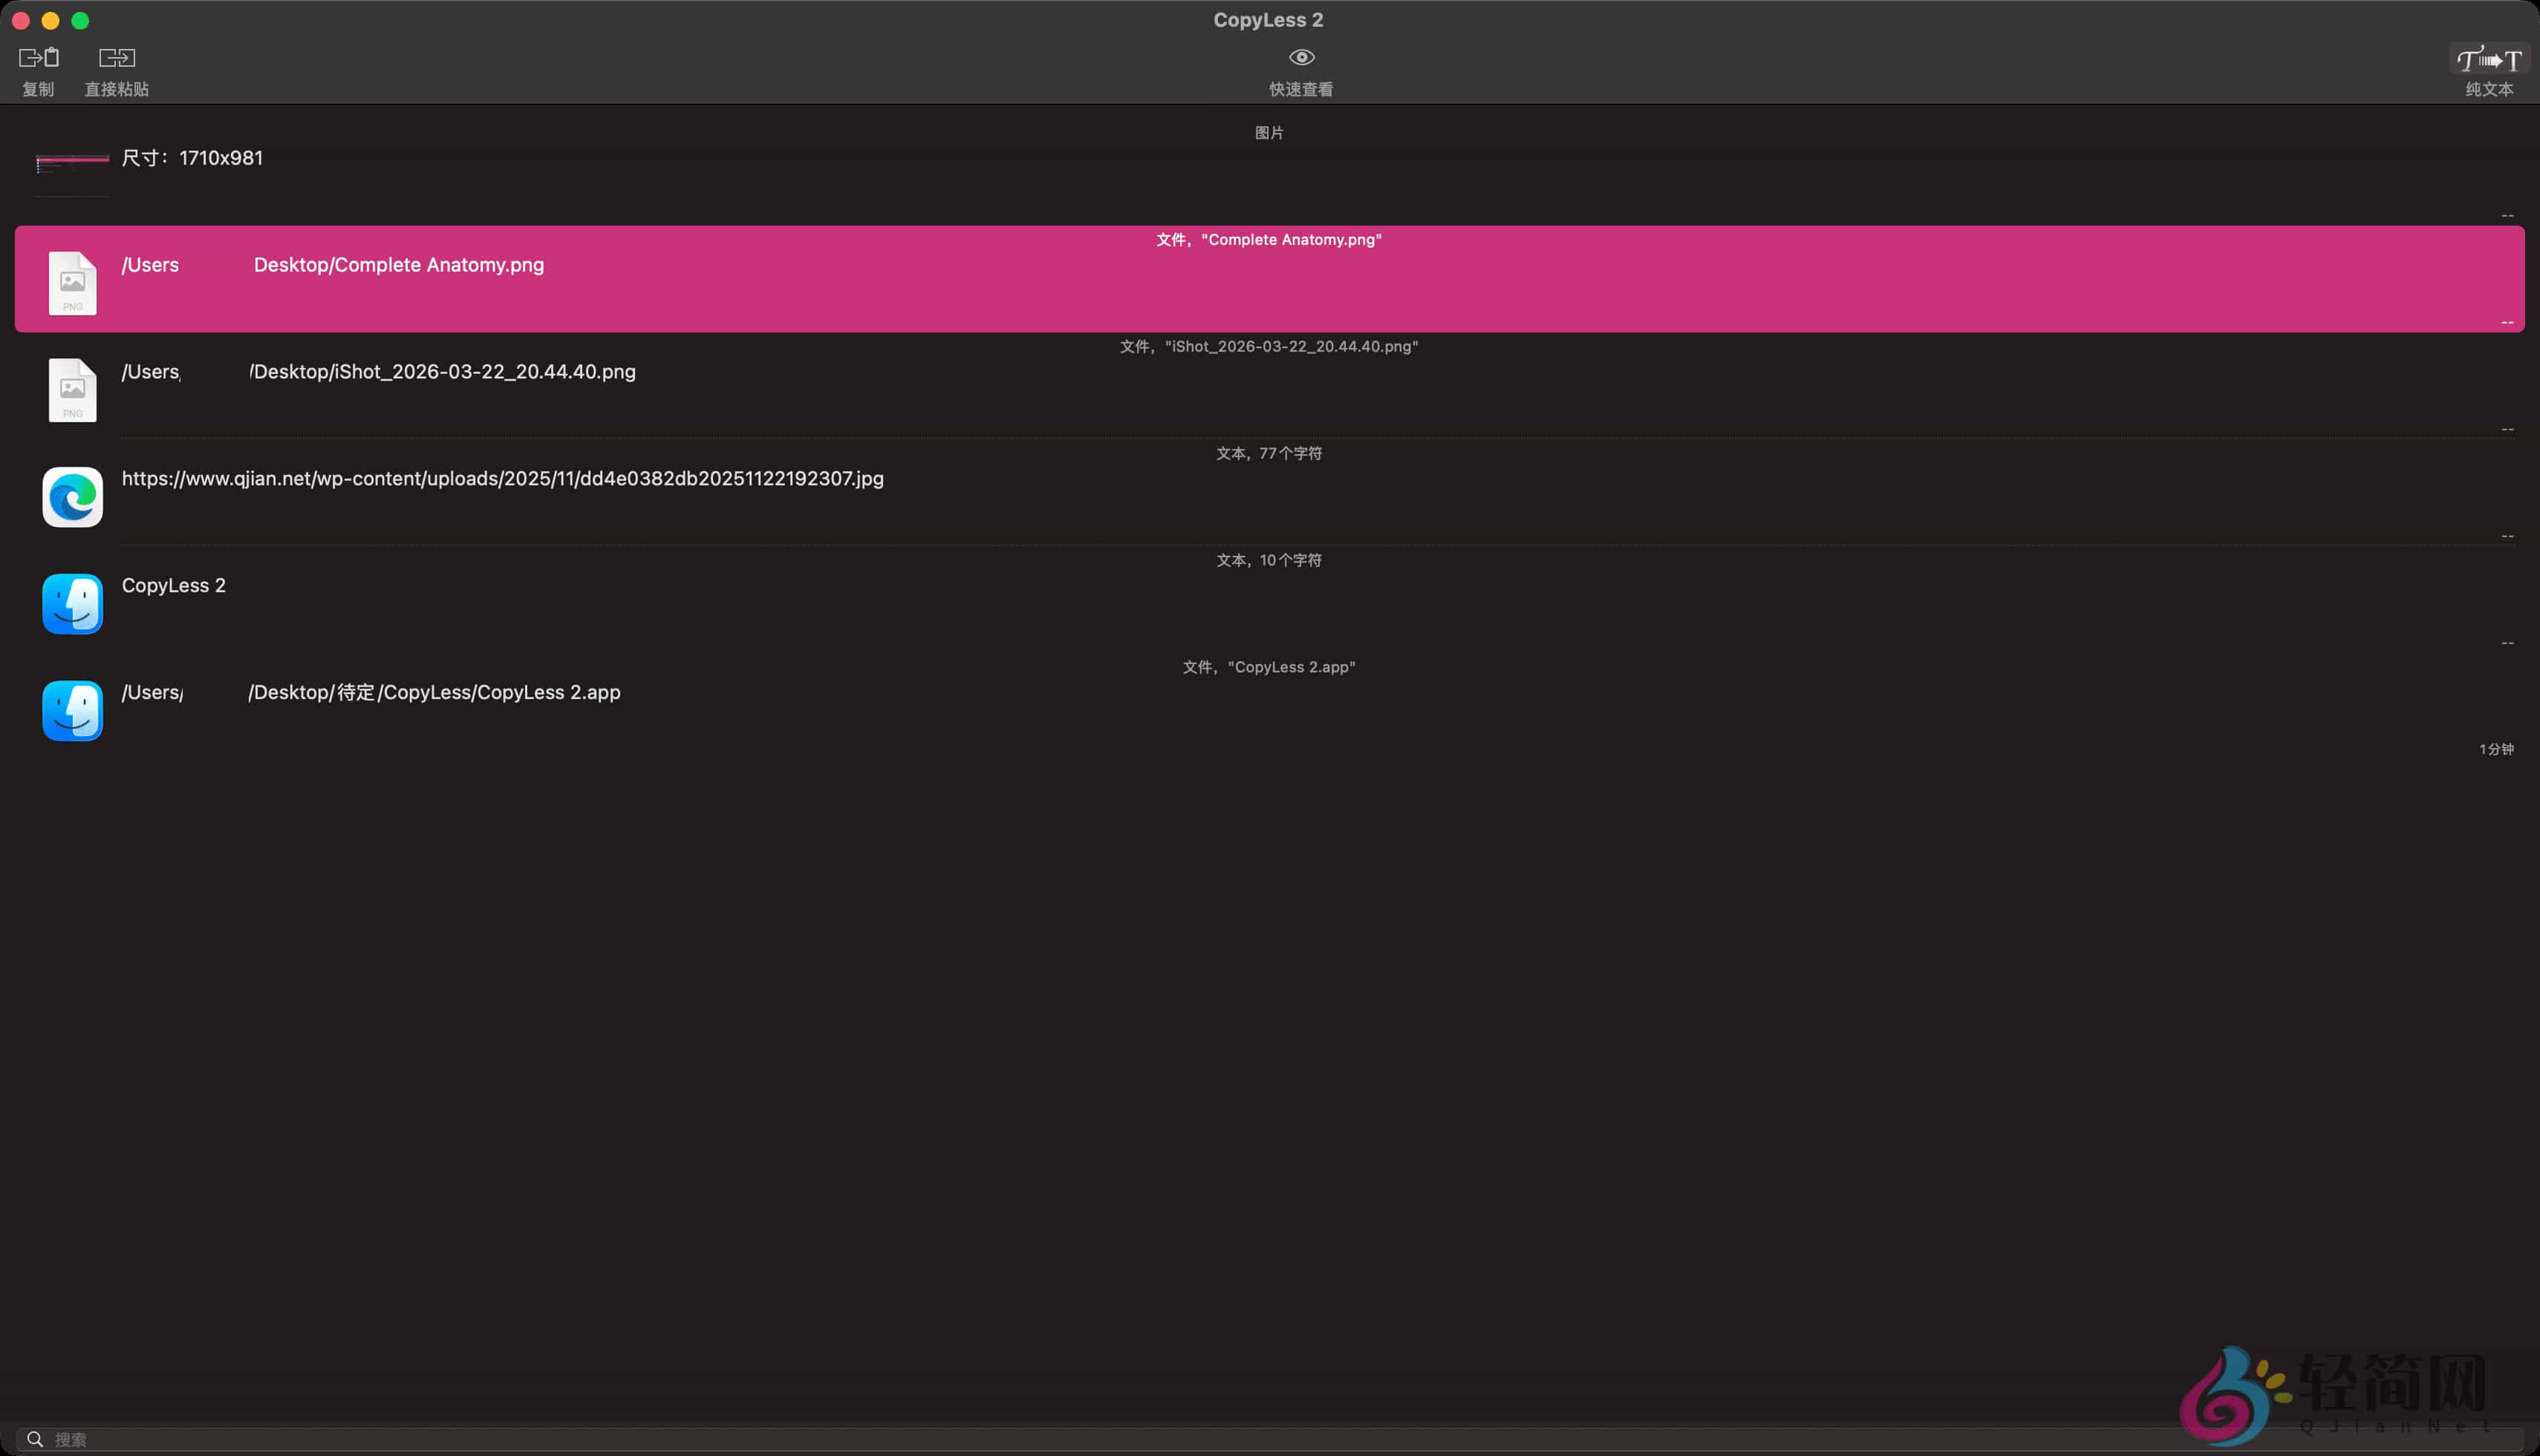Viewport: 2540px width, 1456px height.
Task: Click the Finder icon beside CopyLess 2.app path
Action: [72, 711]
